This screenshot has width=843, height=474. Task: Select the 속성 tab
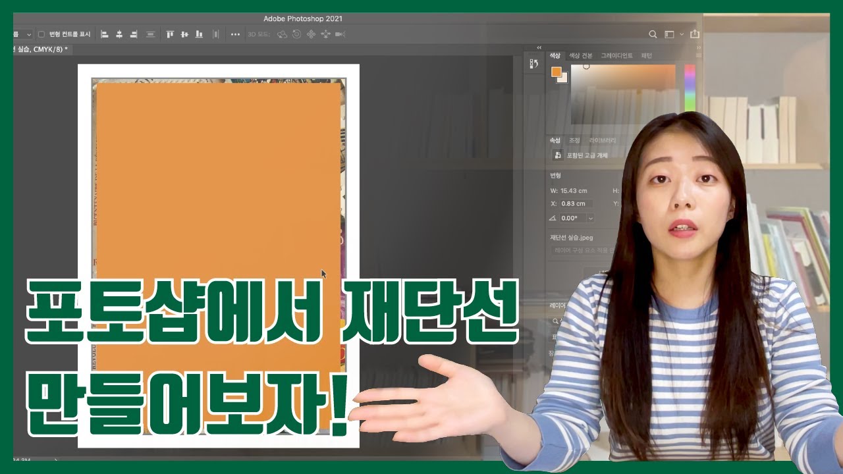[555, 140]
